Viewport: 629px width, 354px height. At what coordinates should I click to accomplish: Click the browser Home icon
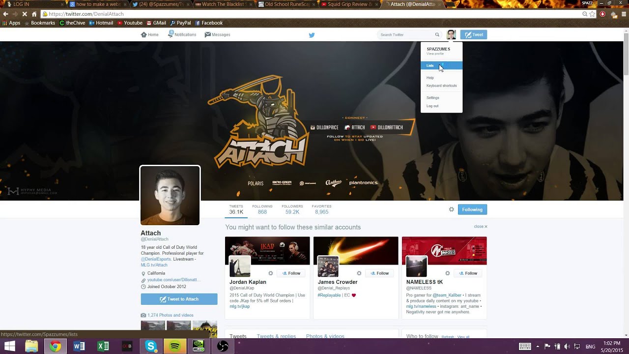(x=34, y=14)
